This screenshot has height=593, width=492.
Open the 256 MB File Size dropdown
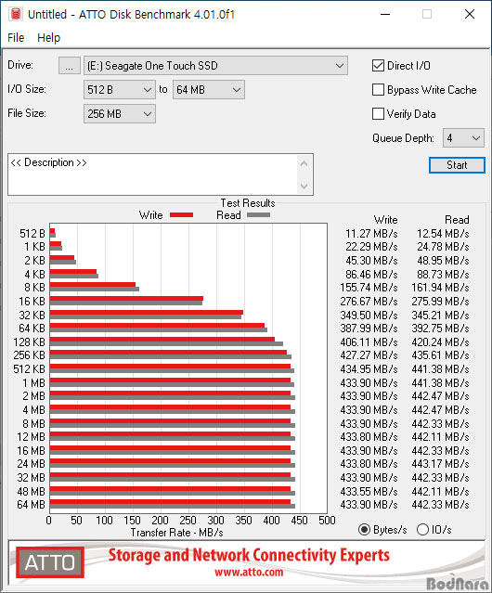pos(120,114)
